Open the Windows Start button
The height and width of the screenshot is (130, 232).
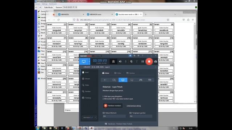click(x=38, y=128)
